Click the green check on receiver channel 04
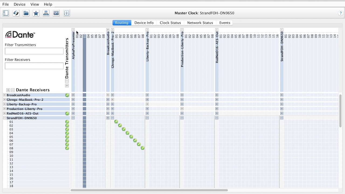 tap(67, 133)
